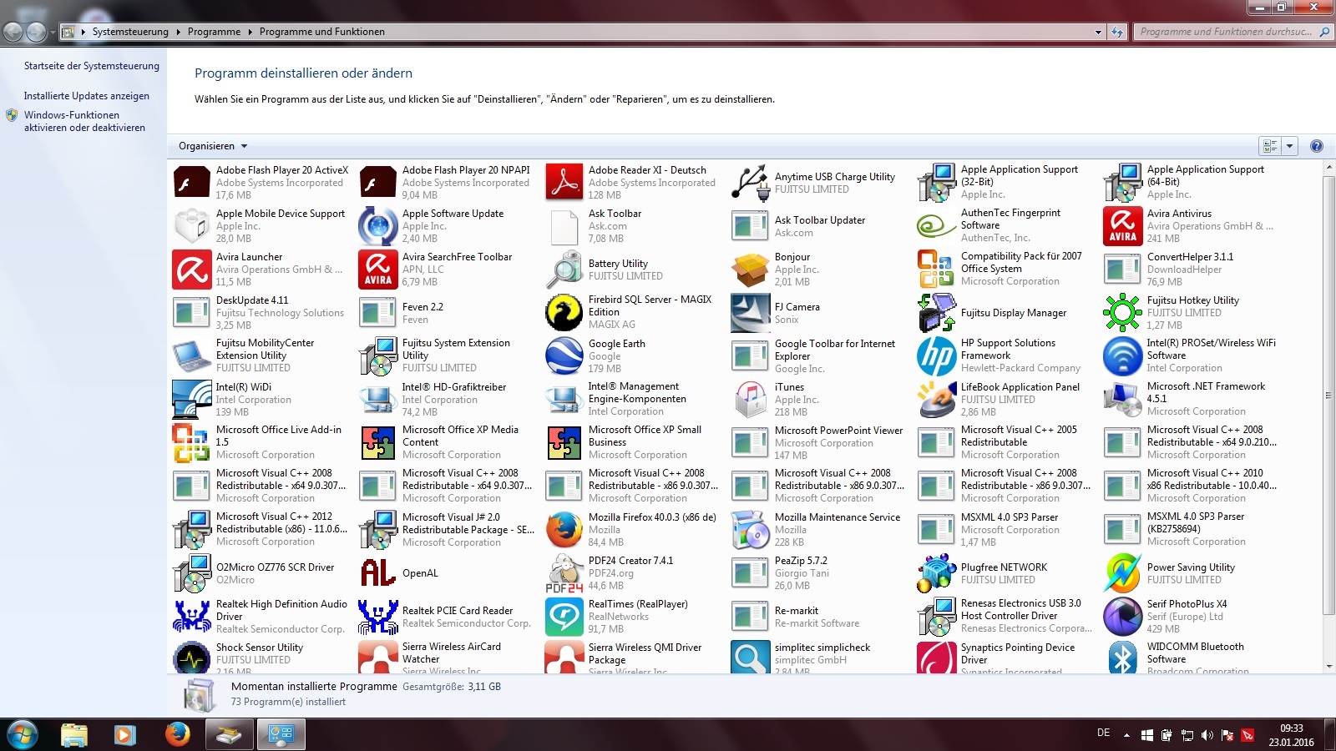The width and height of the screenshot is (1336, 751).
Task: Select the Battery Utility entry
Action: 634,269
